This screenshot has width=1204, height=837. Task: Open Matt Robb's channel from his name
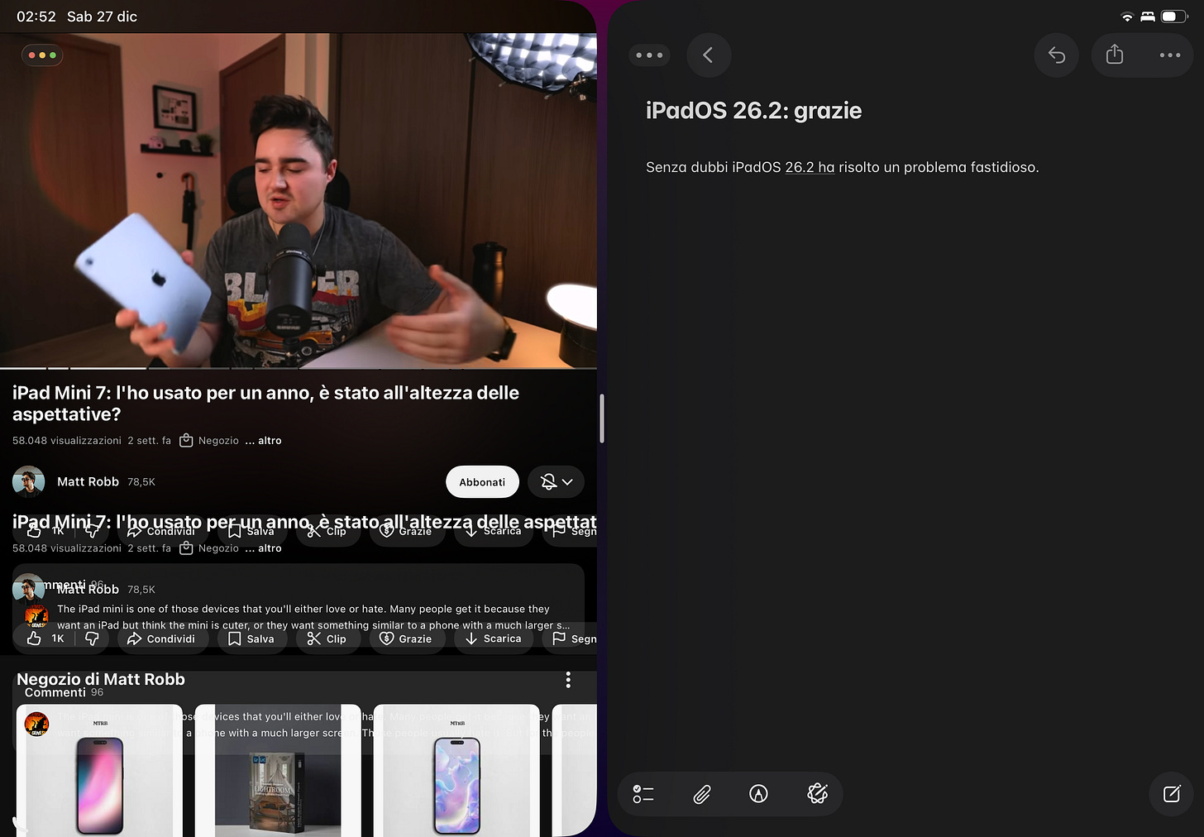coord(88,481)
